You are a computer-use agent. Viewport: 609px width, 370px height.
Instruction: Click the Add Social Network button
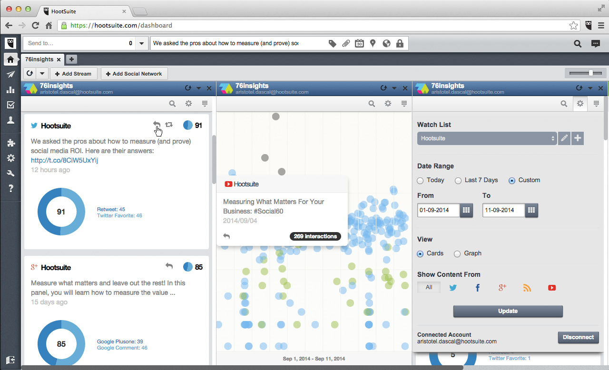[x=134, y=74]
